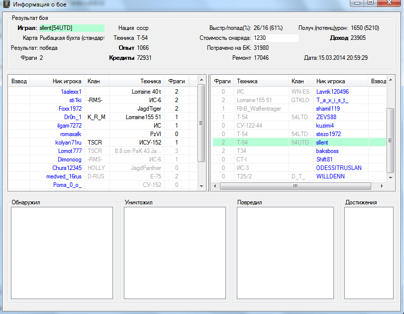Minimize the battle info window
The image size is (404, 314).
(x=357, y=3)
